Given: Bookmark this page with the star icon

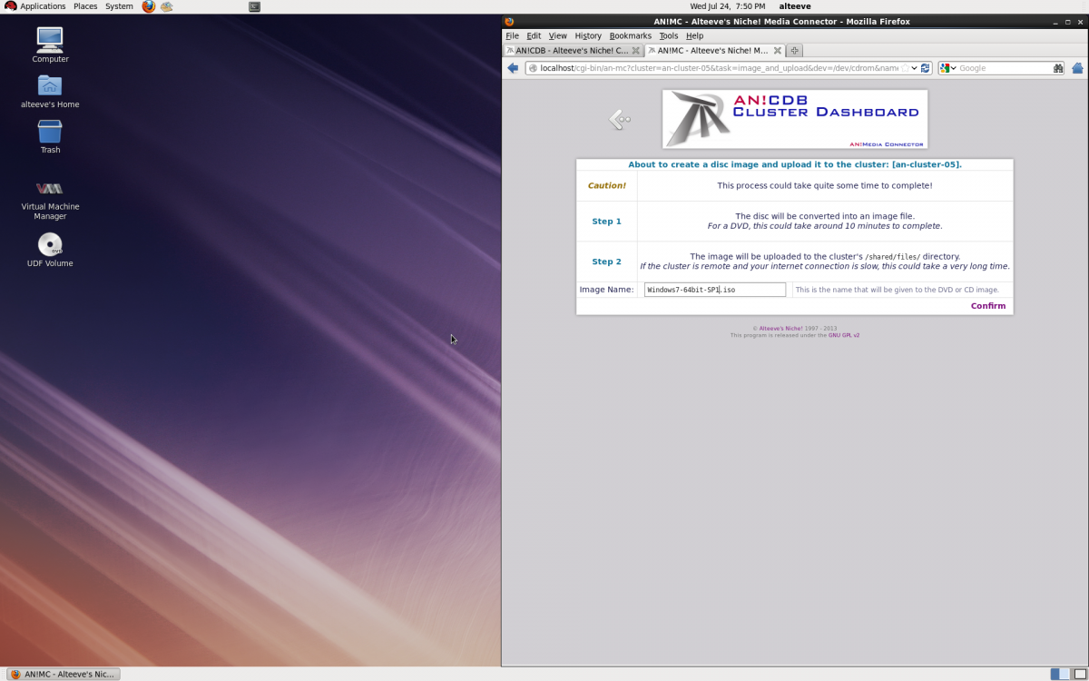Looking at the screenshot, I should 905,68.
